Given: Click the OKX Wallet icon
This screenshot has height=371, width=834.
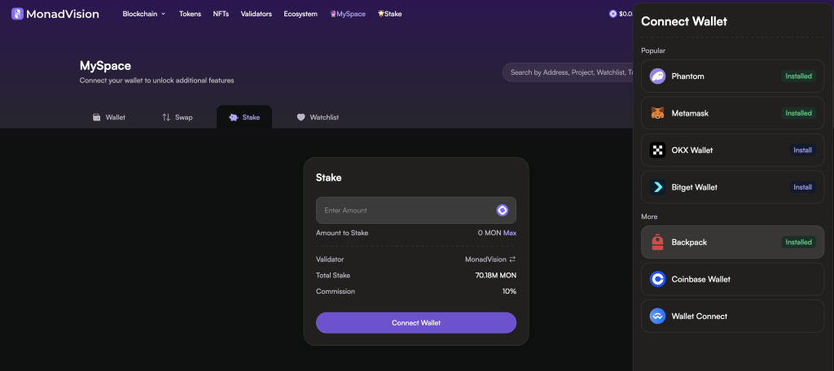Looking at the screenshot, I should point(657,151).
